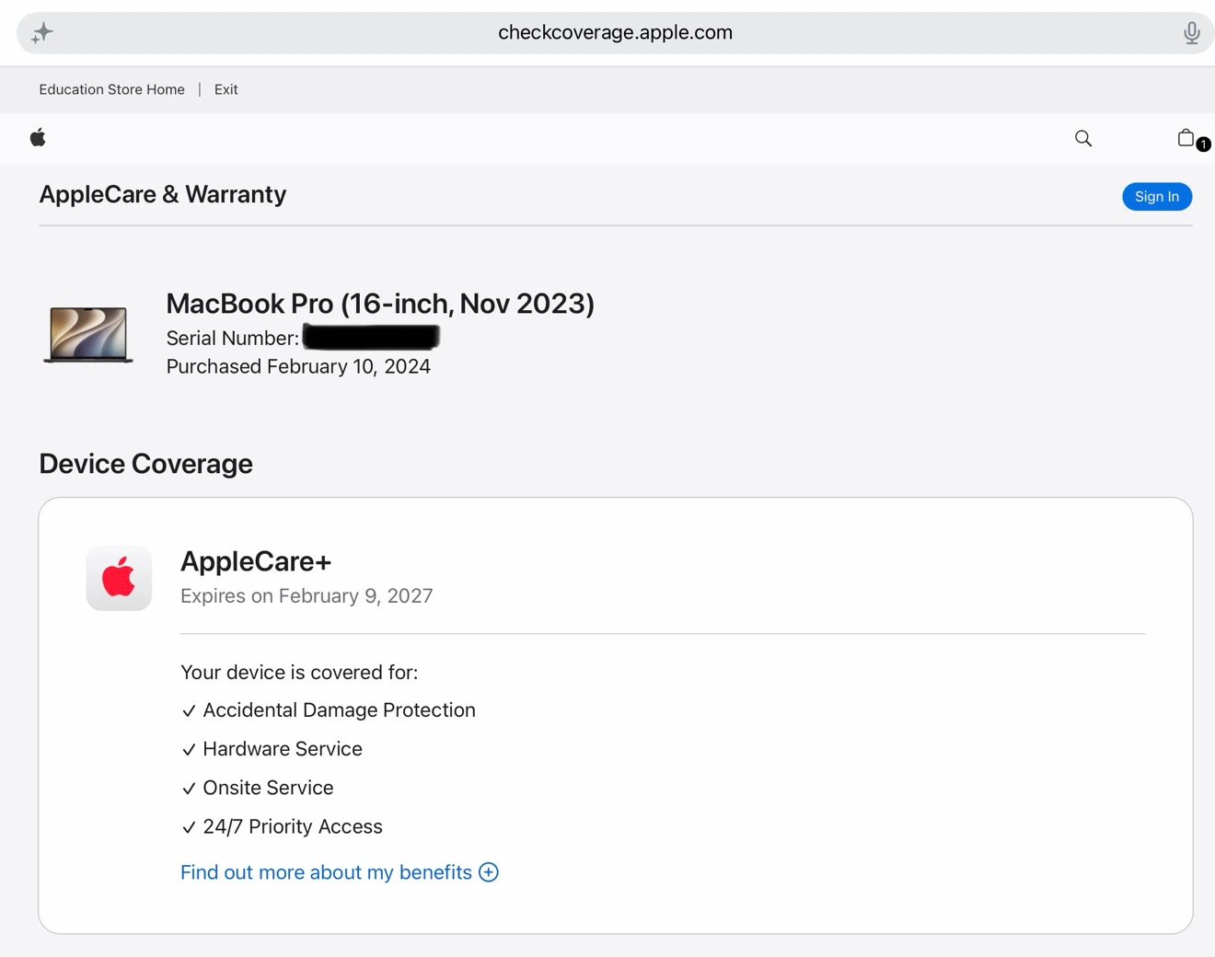Click Onsite Service item
Viewport: 1215px width, 957px height.
(x=258, y=788)
